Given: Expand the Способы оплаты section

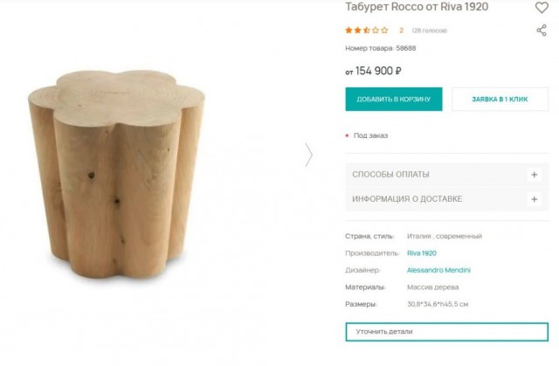Looking at the screenshot, I should point(390,175).
